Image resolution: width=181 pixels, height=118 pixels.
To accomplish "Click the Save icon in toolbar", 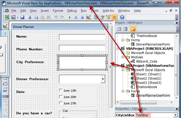I will tap(22, 18).
